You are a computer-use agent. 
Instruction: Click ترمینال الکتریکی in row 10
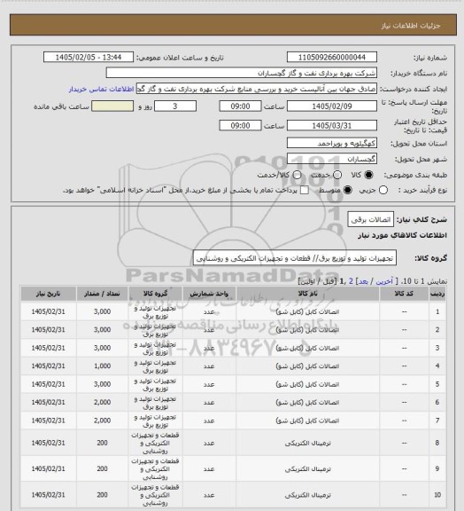(307, 495)
